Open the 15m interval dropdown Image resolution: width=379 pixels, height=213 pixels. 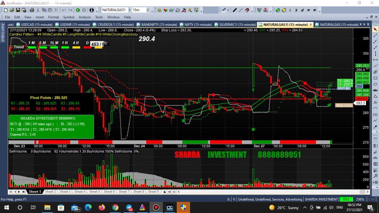pos(148,10)
